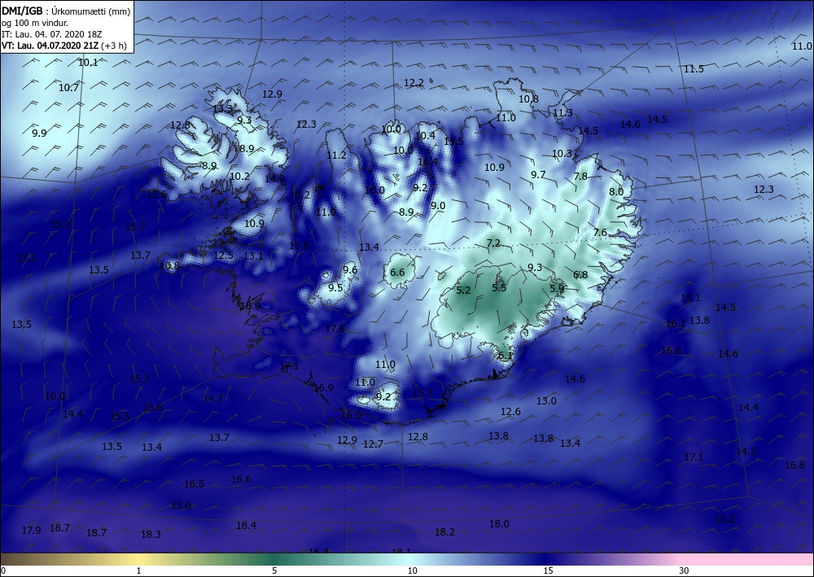Click the map value 9.6
The width and height of the screenshot is (814, 577).
(x=350, y=270)
